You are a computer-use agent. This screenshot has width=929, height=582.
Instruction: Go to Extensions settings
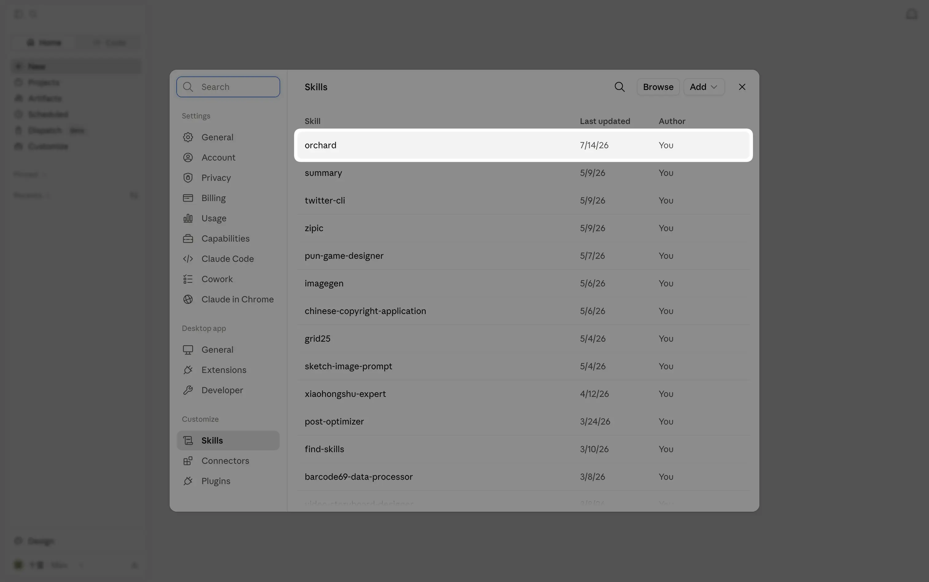point(228,370)
